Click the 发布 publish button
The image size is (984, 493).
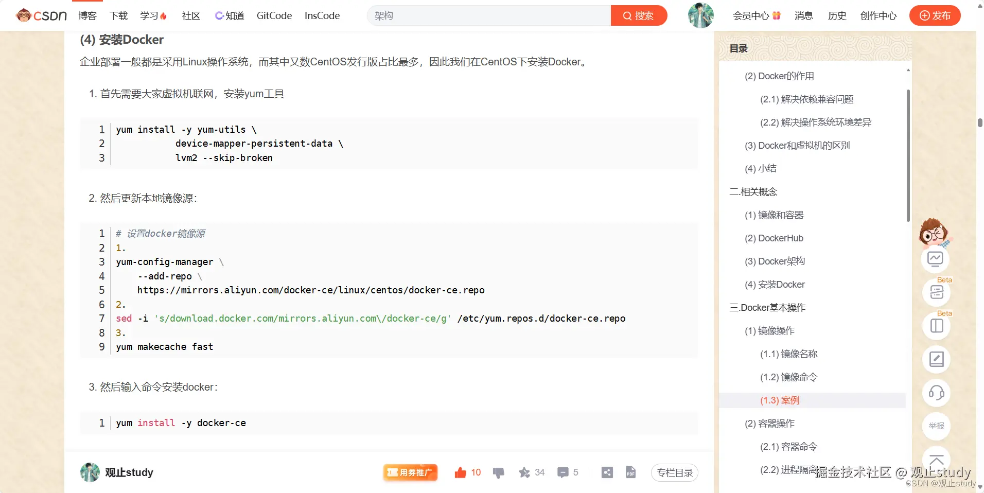pyautogui.click(x=935, y=15)
